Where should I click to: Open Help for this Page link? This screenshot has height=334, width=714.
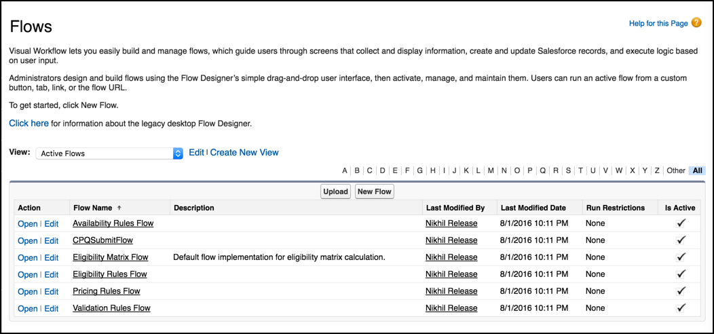tap(658, 24)
